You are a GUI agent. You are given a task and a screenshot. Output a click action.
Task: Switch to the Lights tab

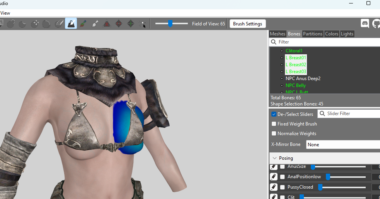tap(347, 34)
